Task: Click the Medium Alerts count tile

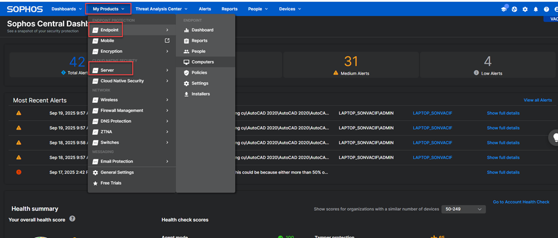Action: coord(351,65)
